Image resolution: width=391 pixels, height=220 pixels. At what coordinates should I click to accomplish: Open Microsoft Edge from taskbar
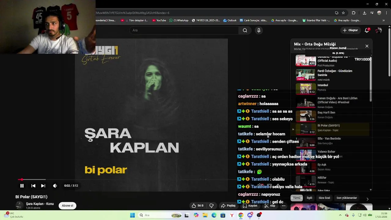coord(214,215)
